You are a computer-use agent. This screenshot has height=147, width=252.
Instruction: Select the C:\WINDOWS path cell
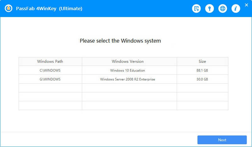pos(50,70)
